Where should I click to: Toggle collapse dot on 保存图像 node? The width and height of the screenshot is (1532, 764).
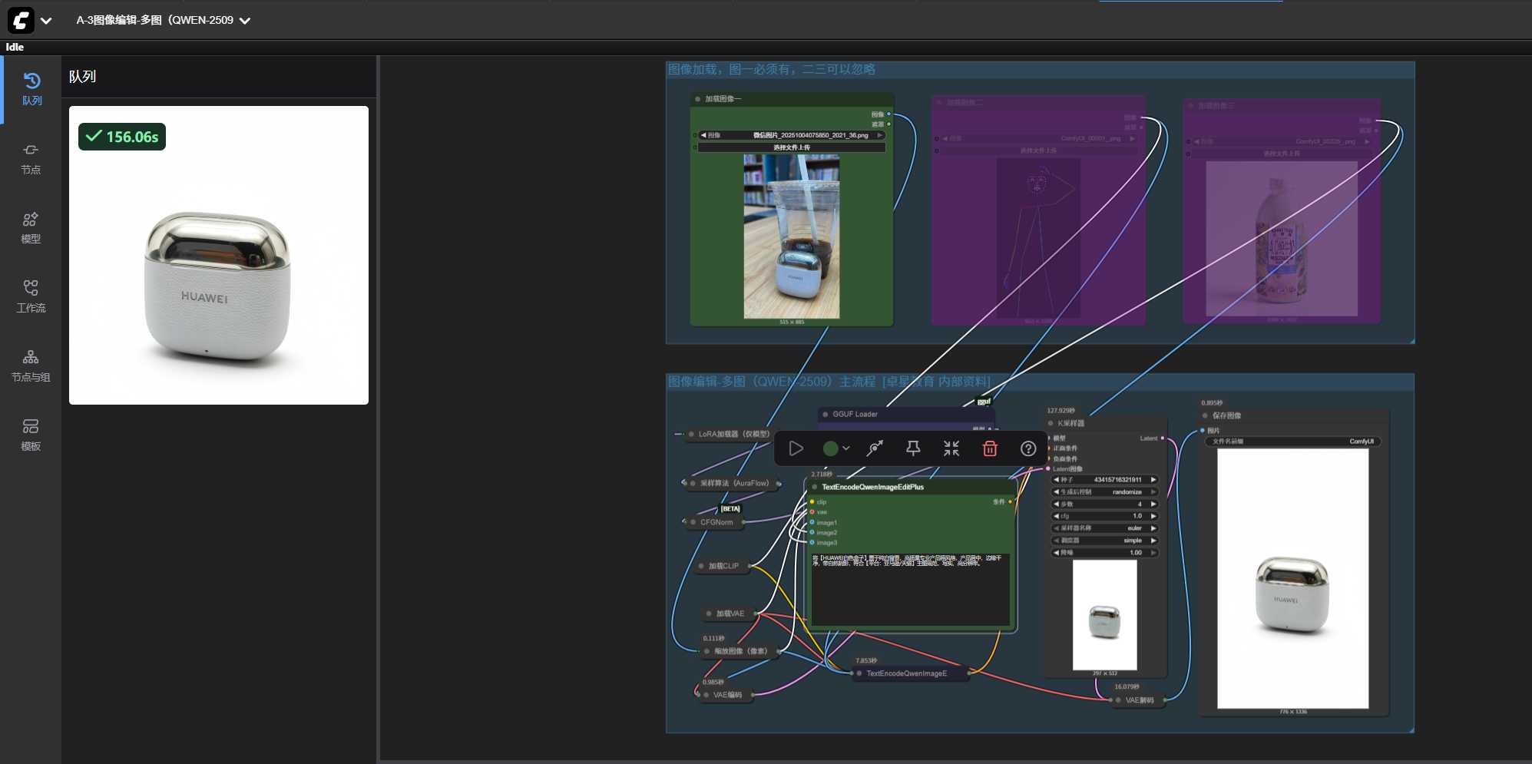(1205, 415)
